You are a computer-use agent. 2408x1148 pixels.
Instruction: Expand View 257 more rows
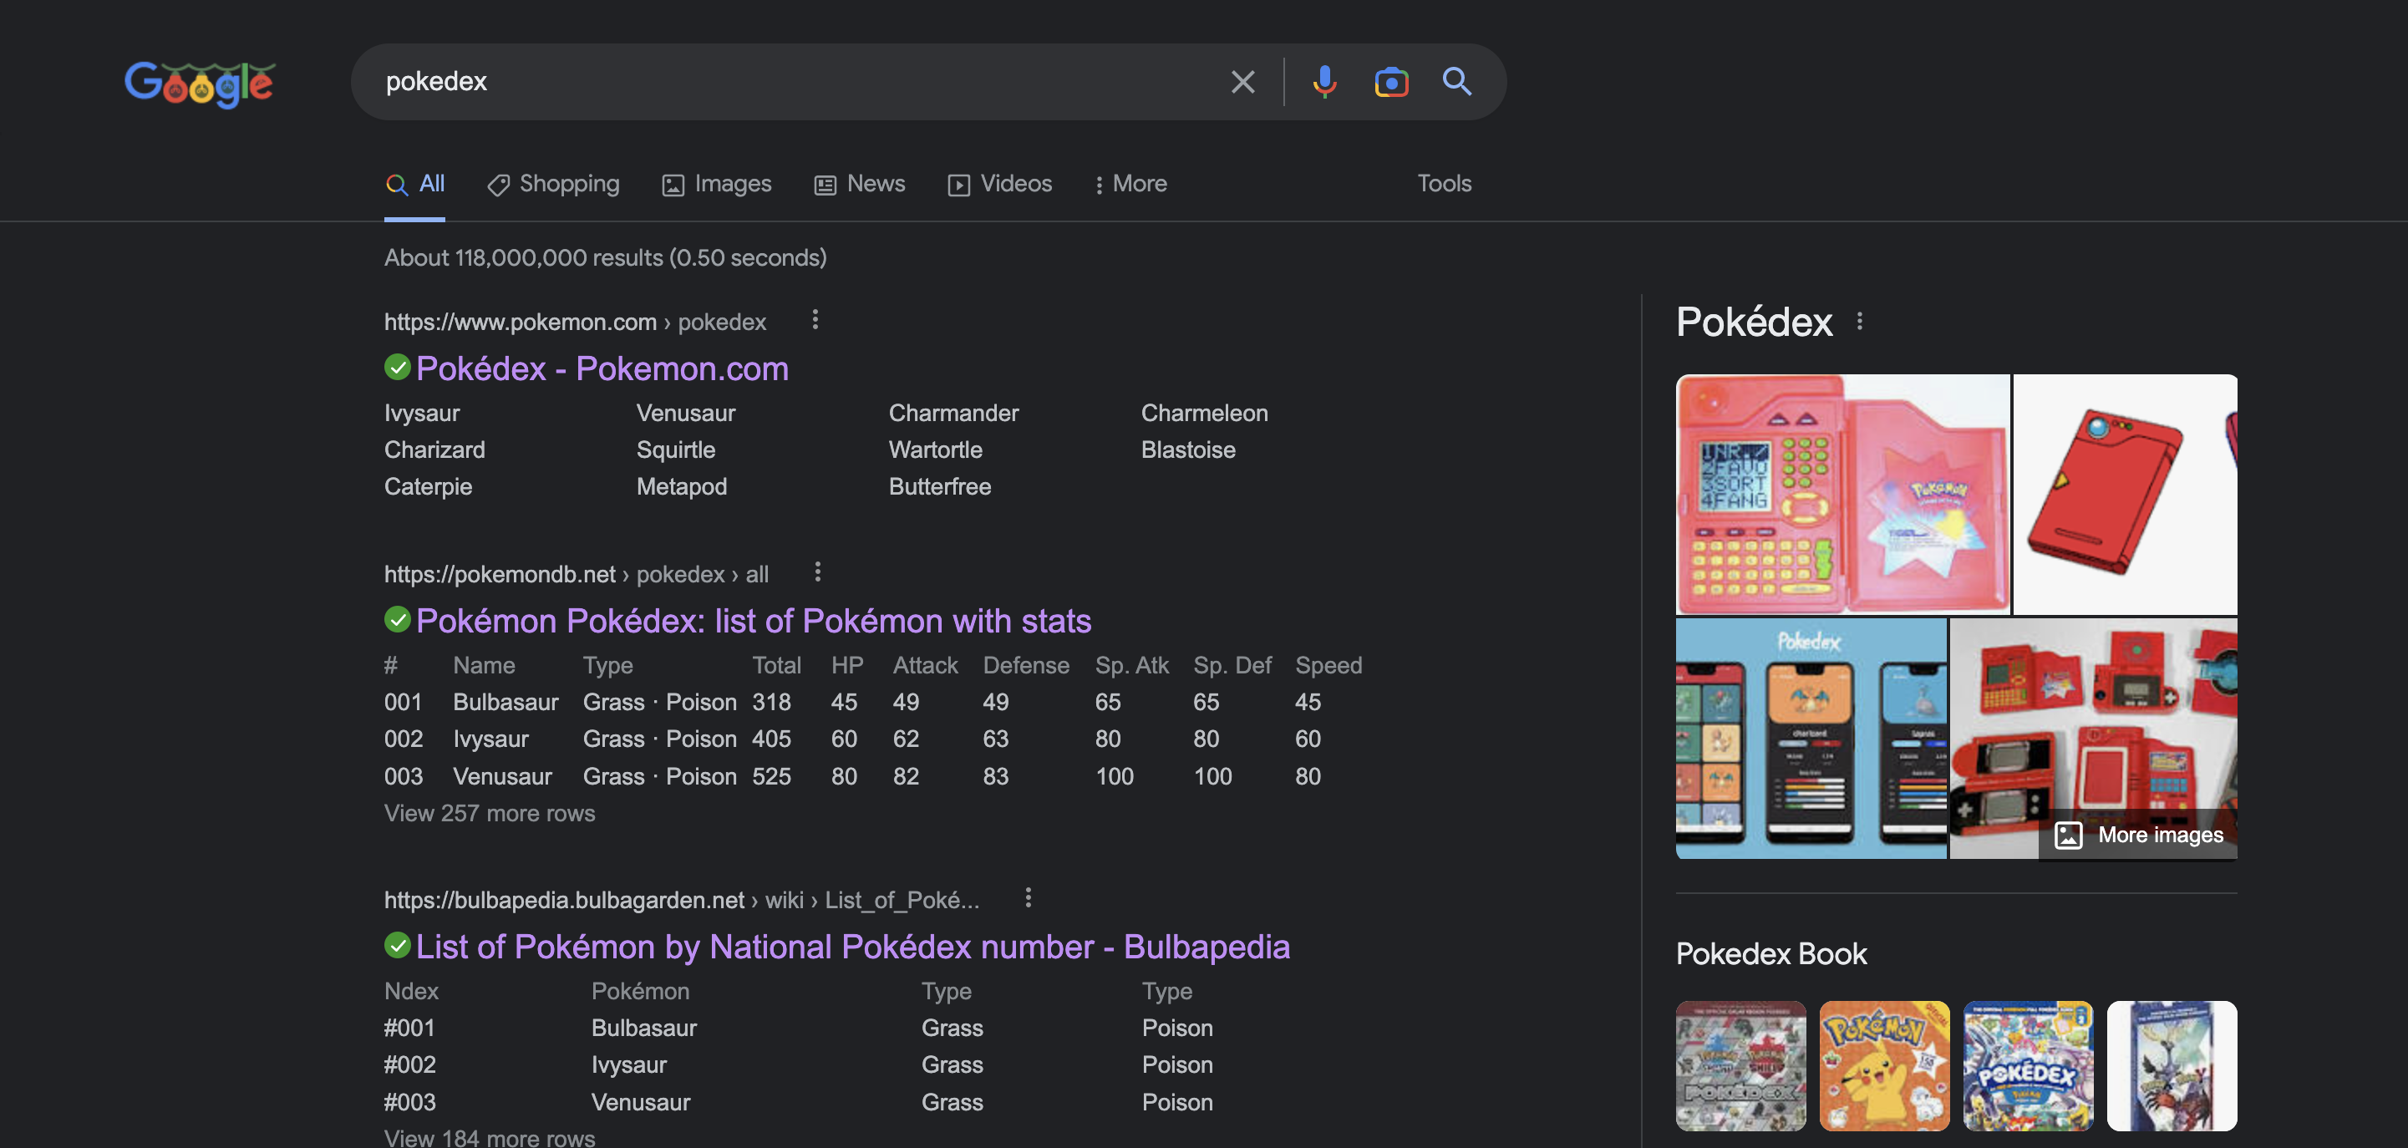coord(490,813)
